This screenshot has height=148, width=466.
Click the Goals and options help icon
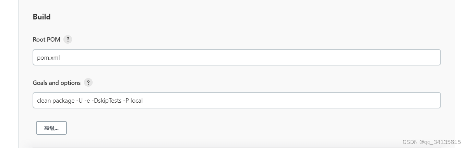point(88,83)
